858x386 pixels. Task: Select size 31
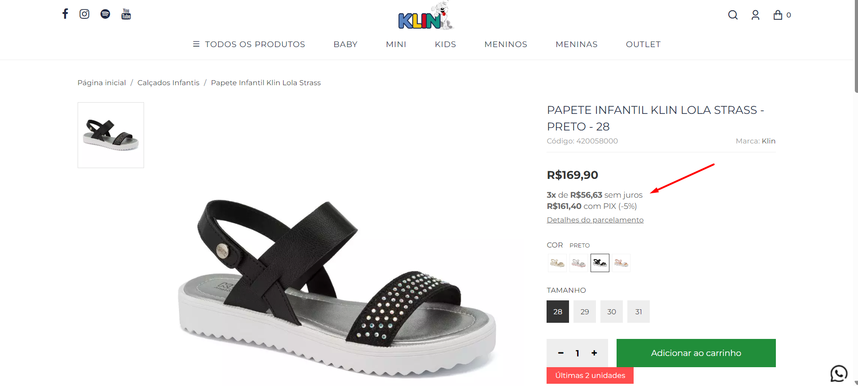pyautogui.click(x=638, y=311)
